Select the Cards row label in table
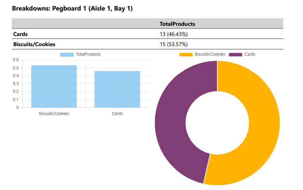Screen dimensions: 303x190 coord(20,34)
